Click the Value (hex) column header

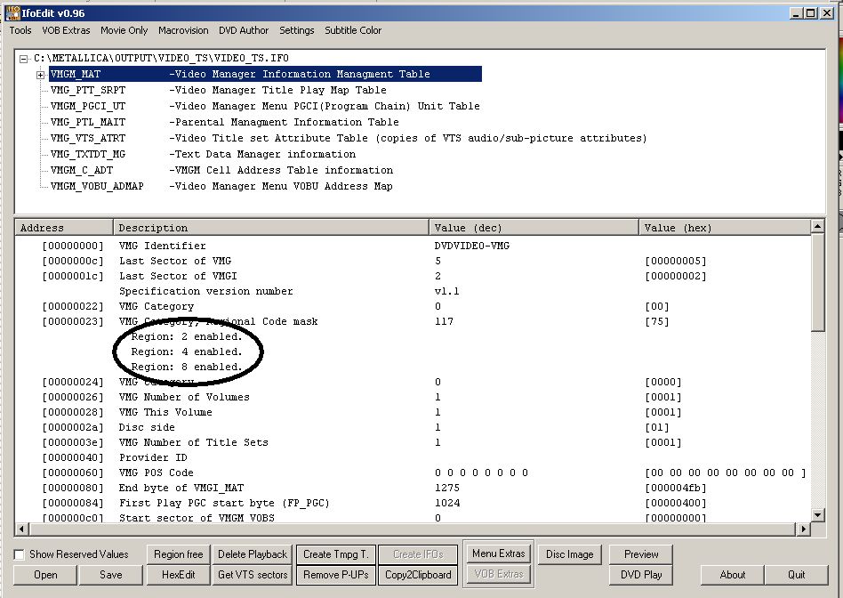pyautogui.click(x=725, y=228)
